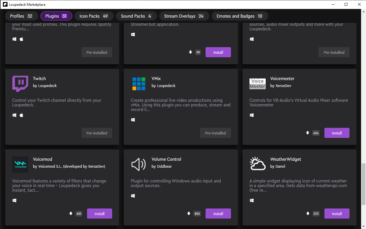Open the Icon Packs tab
The image size is (366, 229).
coord(94,16)
